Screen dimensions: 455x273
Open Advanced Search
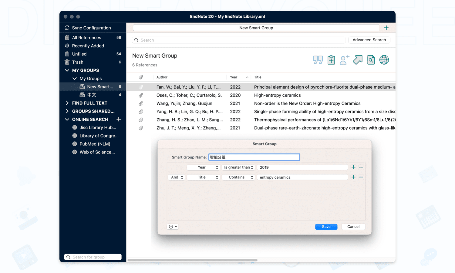(x=369, y=40)
